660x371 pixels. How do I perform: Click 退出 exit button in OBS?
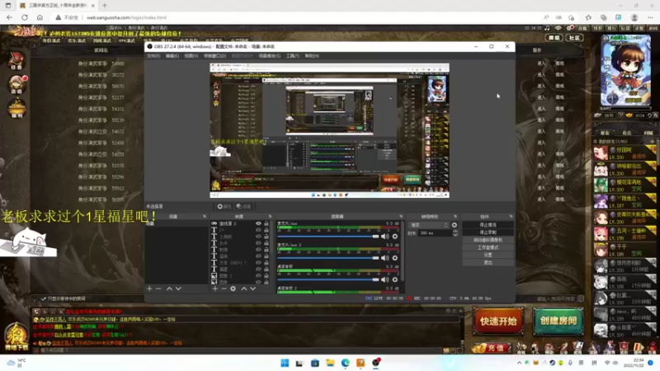(488, 262)
